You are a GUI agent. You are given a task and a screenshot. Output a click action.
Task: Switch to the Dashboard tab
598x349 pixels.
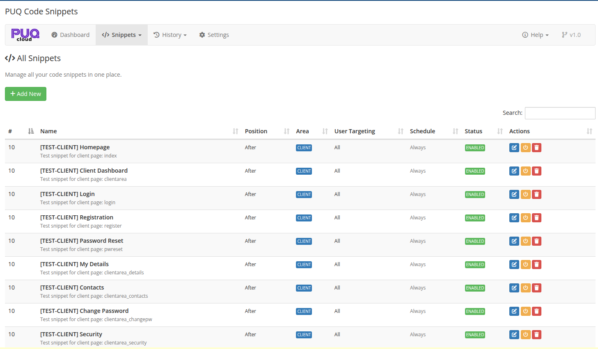[70, 35]
